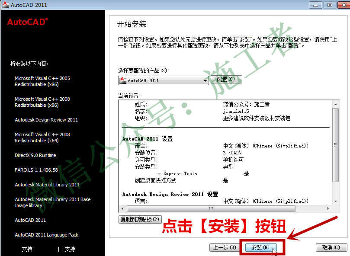This screenshot has height=256, width=350.
Task: Select Autodesk Design Review 2011 sidebar entry
Action: pos(46,120)
